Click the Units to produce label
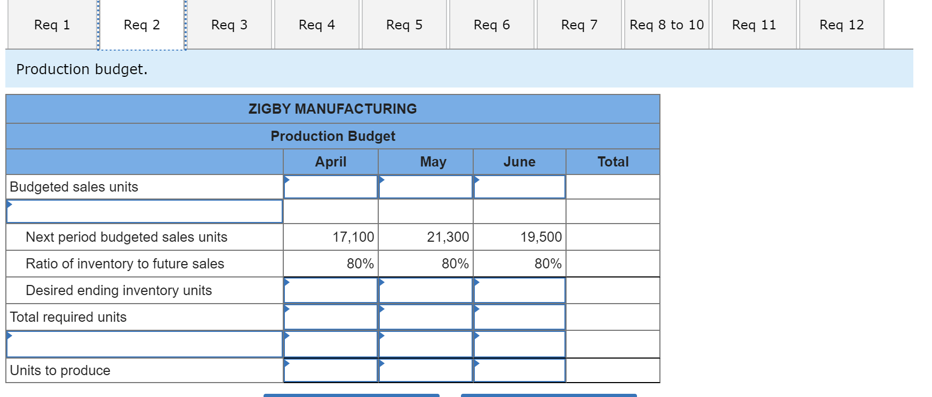The width and height of the screenshot is (932, 397). pos(60,370)
